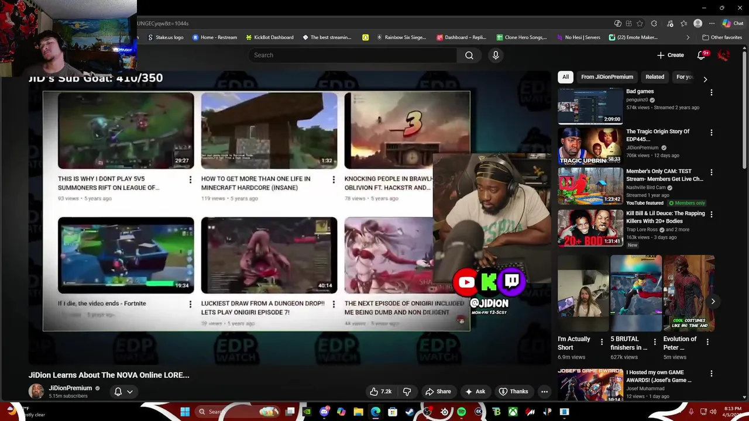
Task: Open more actions under the video
Action: 544,392
